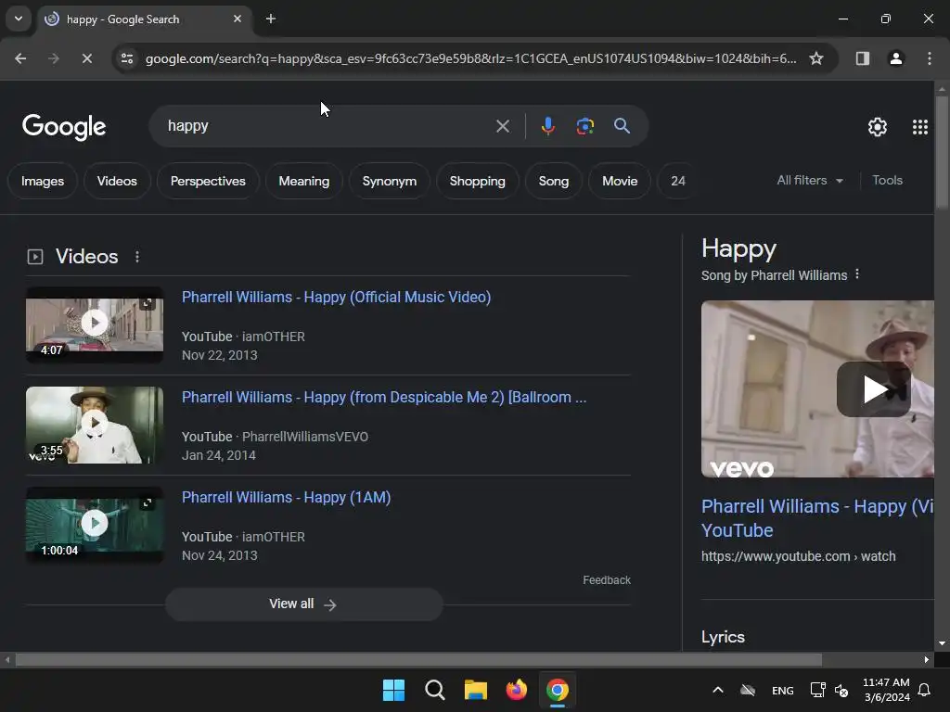Play the 1:00:04 video thumbnail
The width and height of the screenshot is (950, 712).
pos(95,525)
